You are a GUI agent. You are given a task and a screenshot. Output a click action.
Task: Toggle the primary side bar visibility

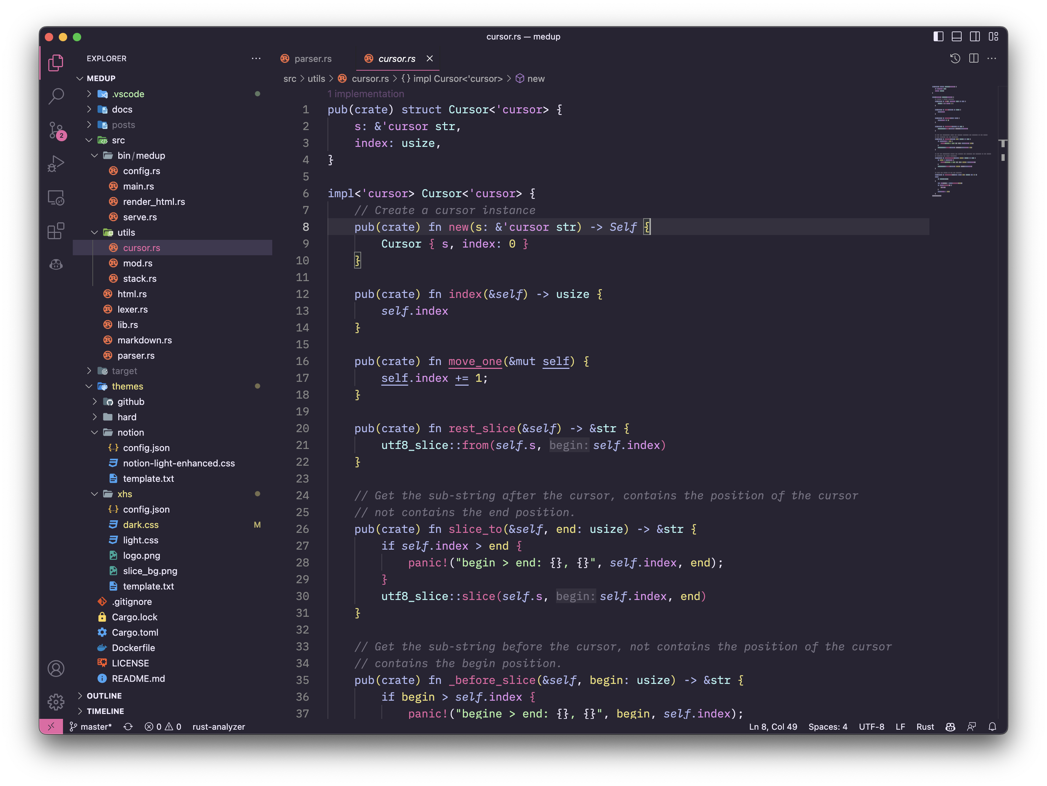click(938, 36)
